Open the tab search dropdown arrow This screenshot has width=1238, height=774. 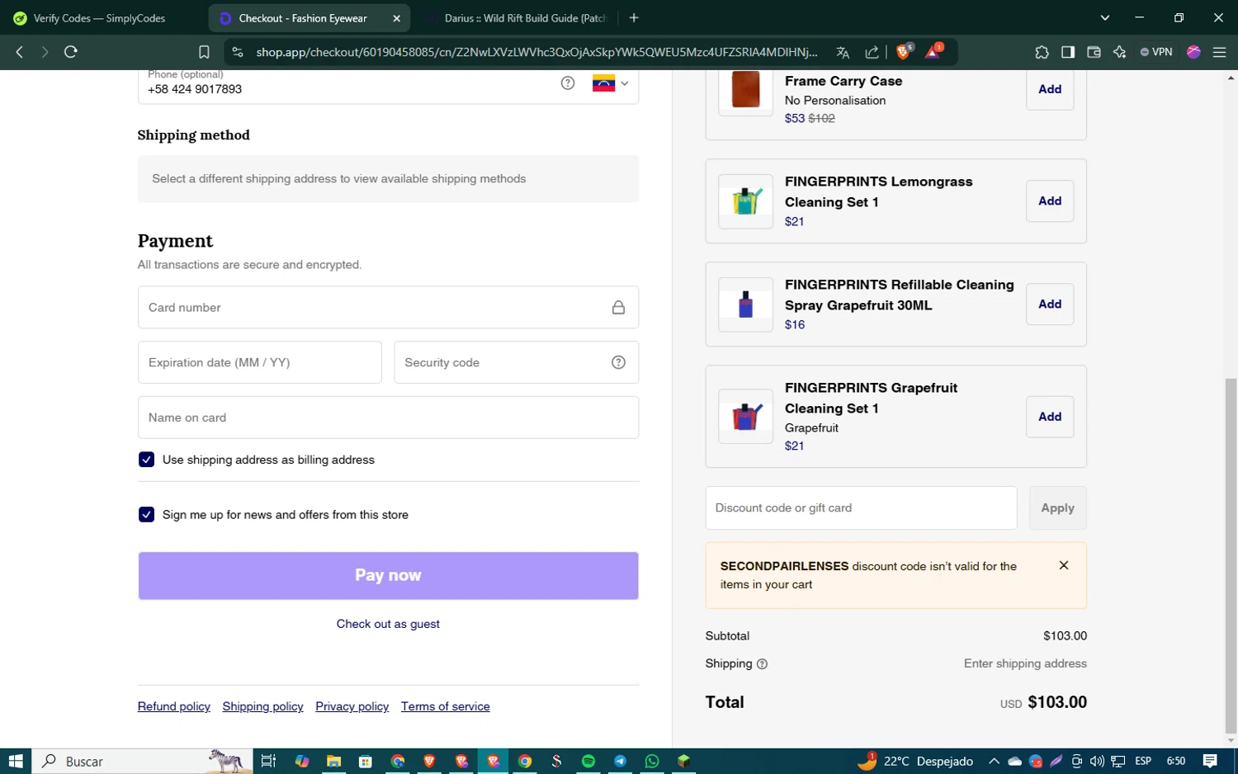(x=1104, y=18)
